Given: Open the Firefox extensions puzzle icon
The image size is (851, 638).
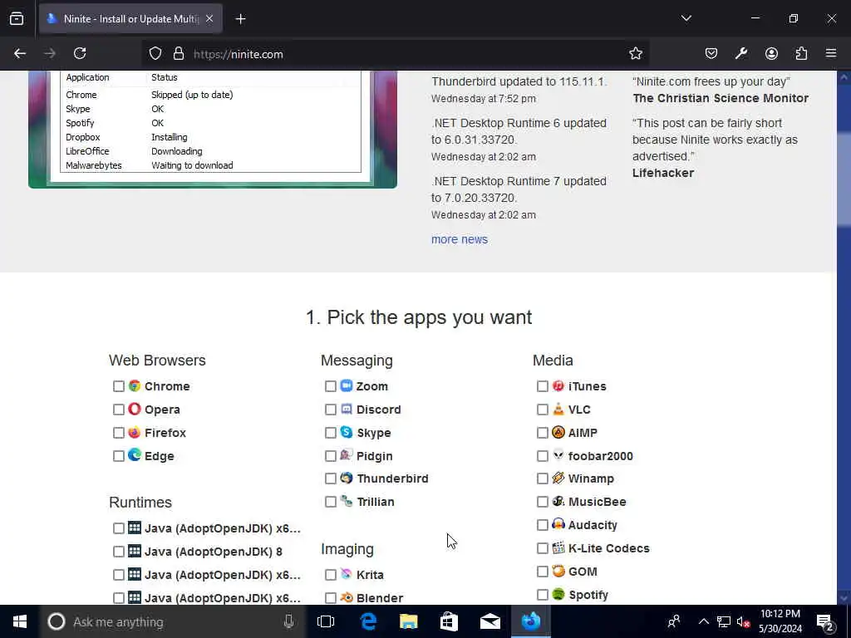Looking at the screenshot, I should [x=801, y=54].
